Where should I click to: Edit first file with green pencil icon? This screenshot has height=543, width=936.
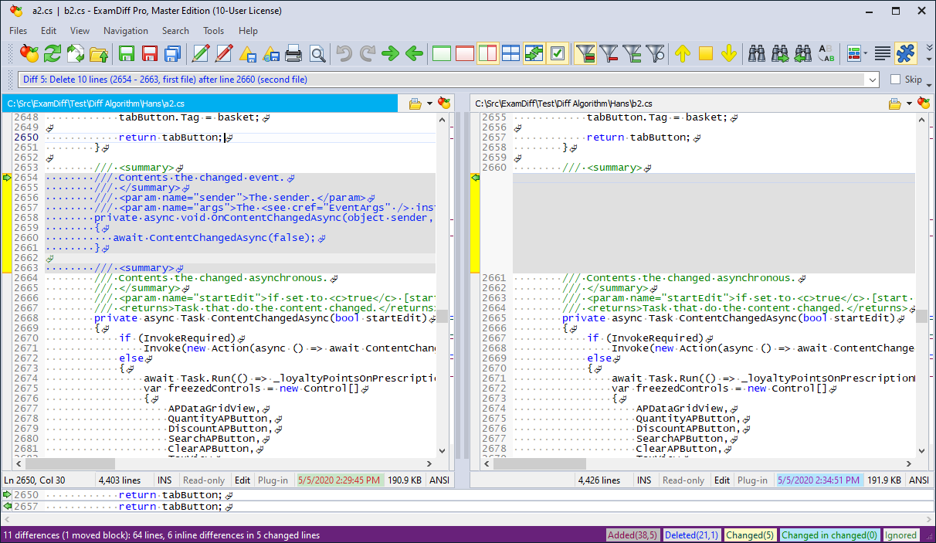[x=201, y=53]
